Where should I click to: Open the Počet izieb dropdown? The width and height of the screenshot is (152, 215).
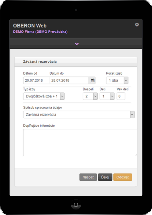(x=117, y=80)
